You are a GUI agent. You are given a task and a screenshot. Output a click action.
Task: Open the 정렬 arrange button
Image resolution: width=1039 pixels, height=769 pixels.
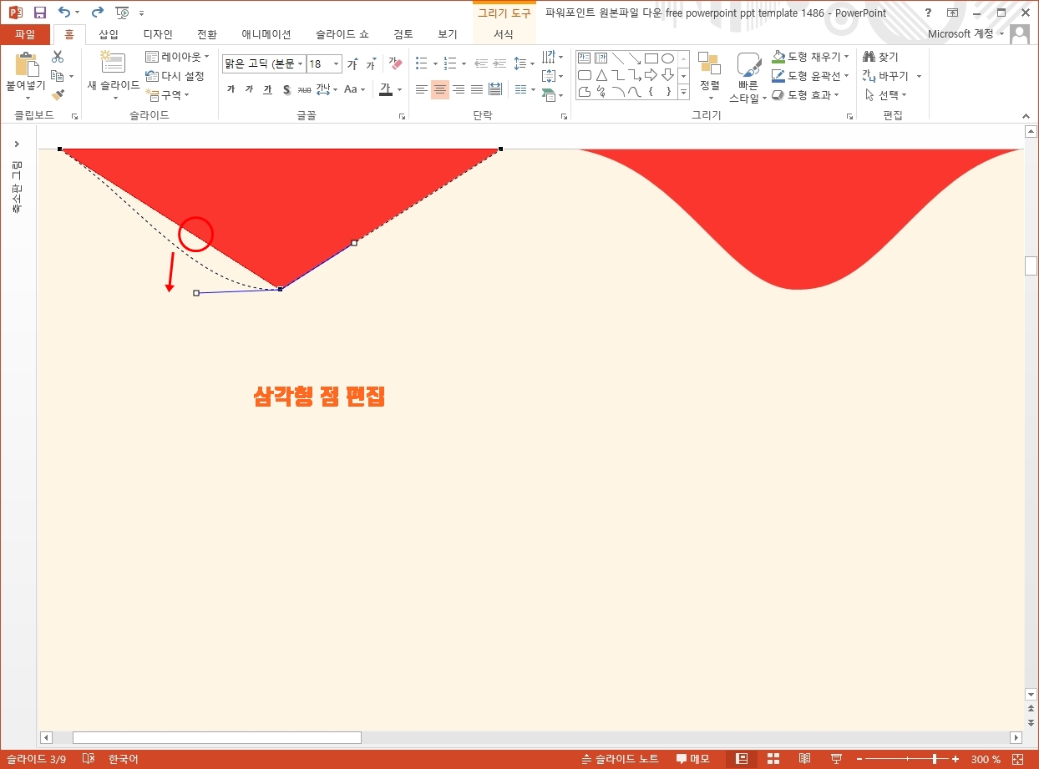coord(710,75)
